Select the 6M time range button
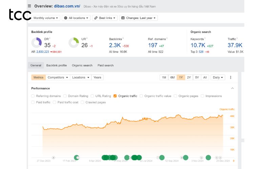This screenshot has width=271, height=169. (172, 77)
